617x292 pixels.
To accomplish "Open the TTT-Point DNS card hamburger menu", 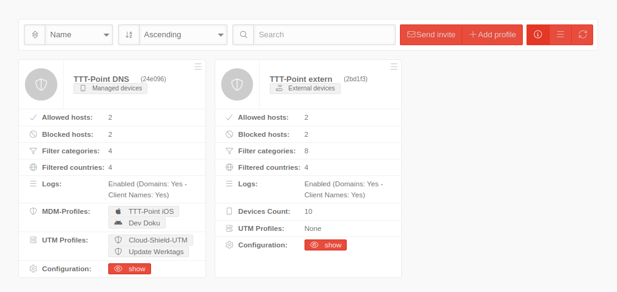I will [198, 67].
